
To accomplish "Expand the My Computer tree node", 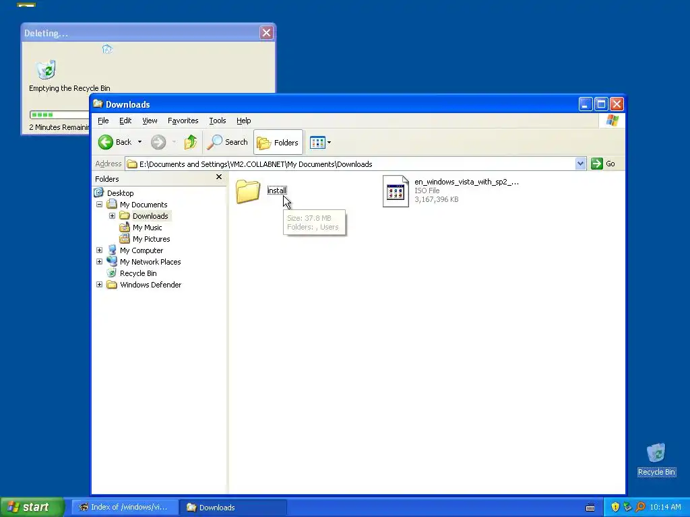I will tap(100, 250).
